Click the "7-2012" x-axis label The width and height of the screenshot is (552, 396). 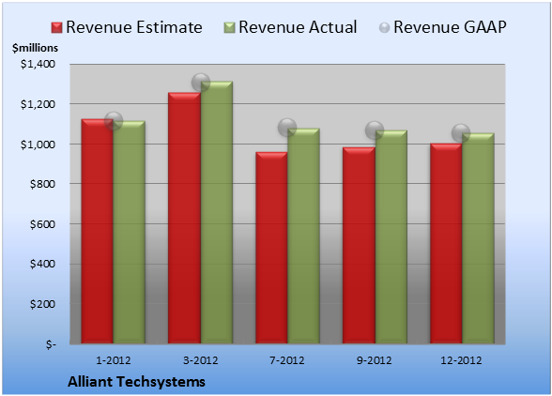click(x=287, y=360)
